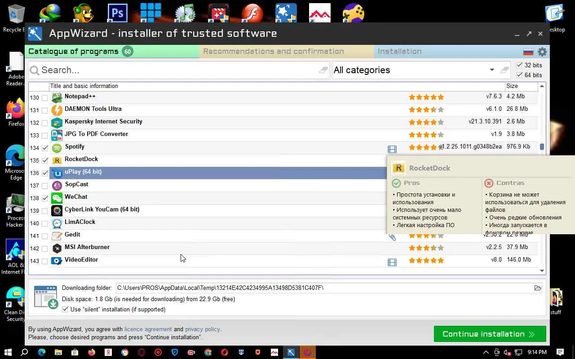Click the uPlay program icon
Screen dimensions: 575x359
(x=57, y=173)
